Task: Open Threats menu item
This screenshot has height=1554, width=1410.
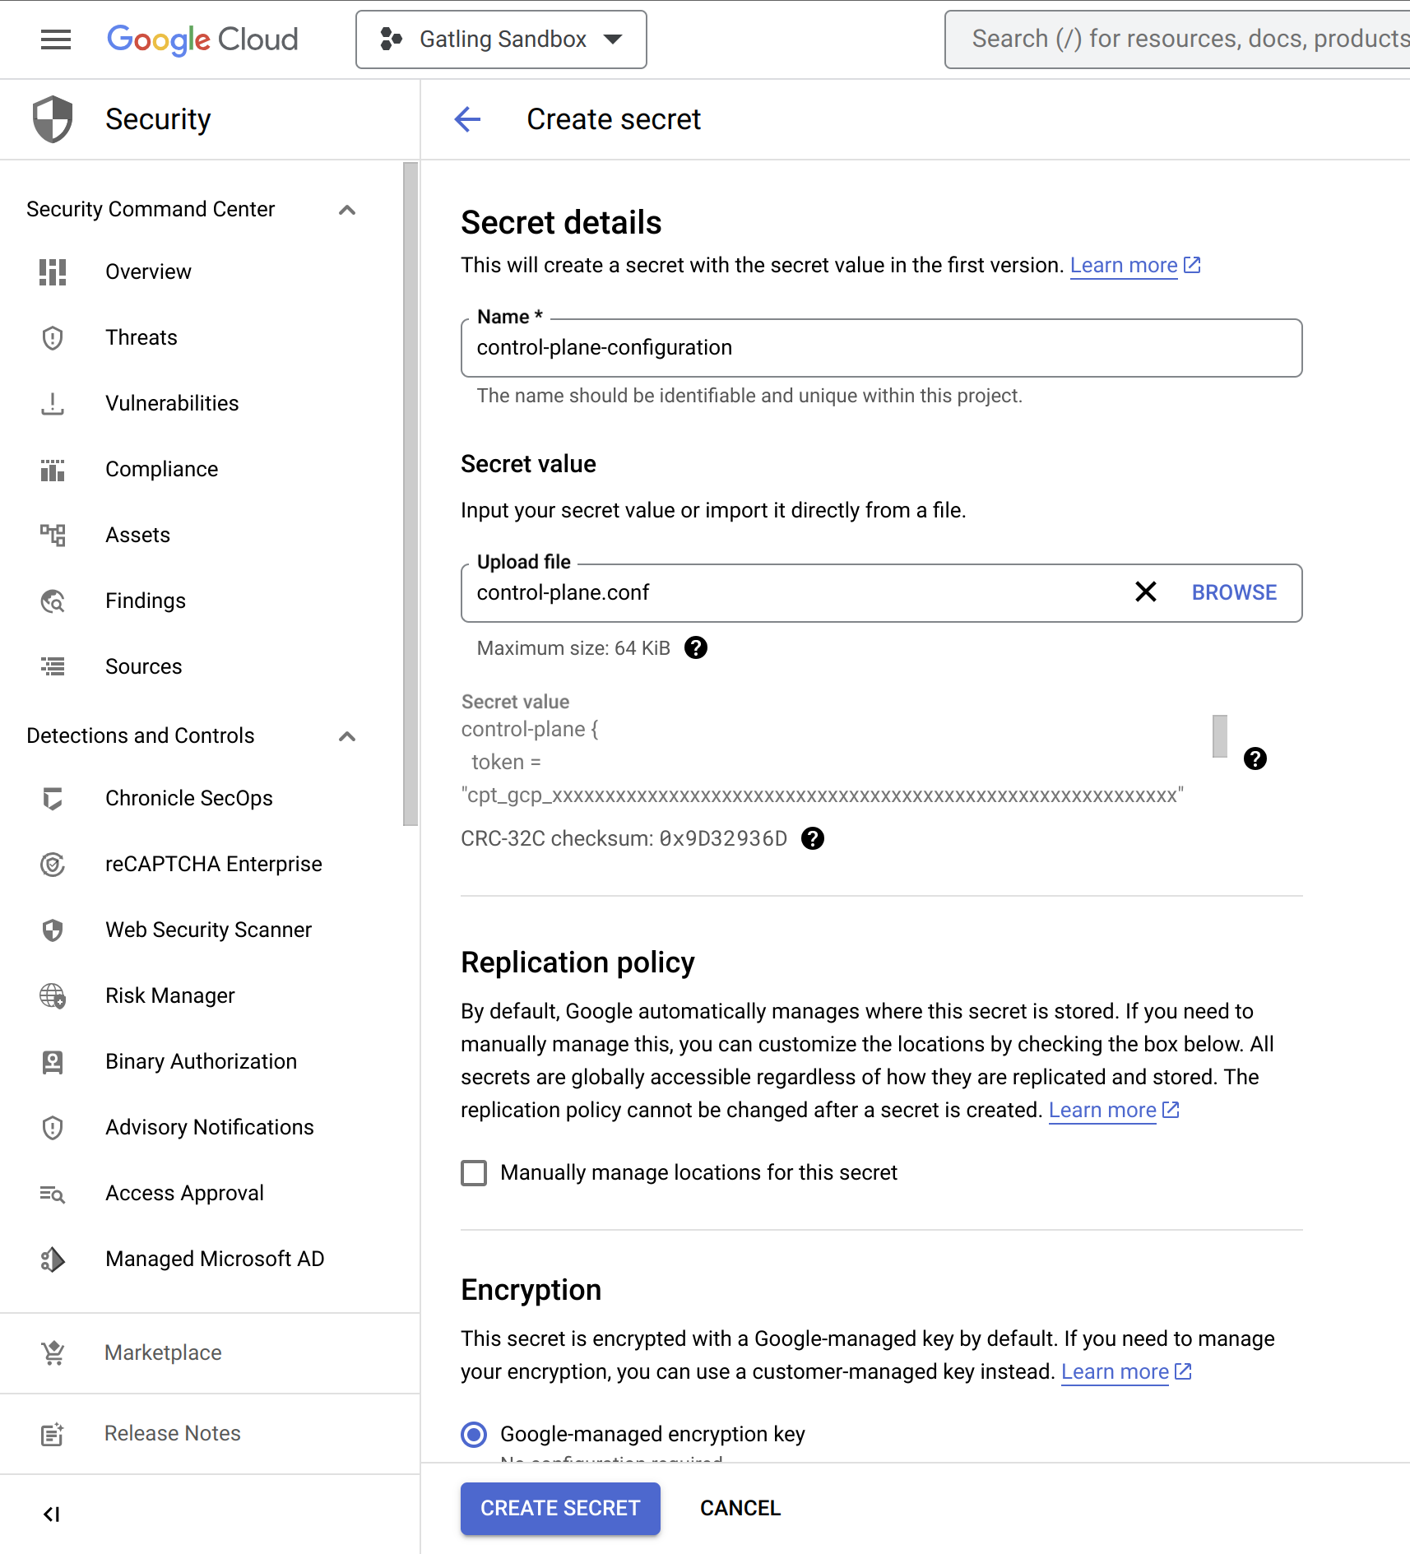Action: point(141,337)
